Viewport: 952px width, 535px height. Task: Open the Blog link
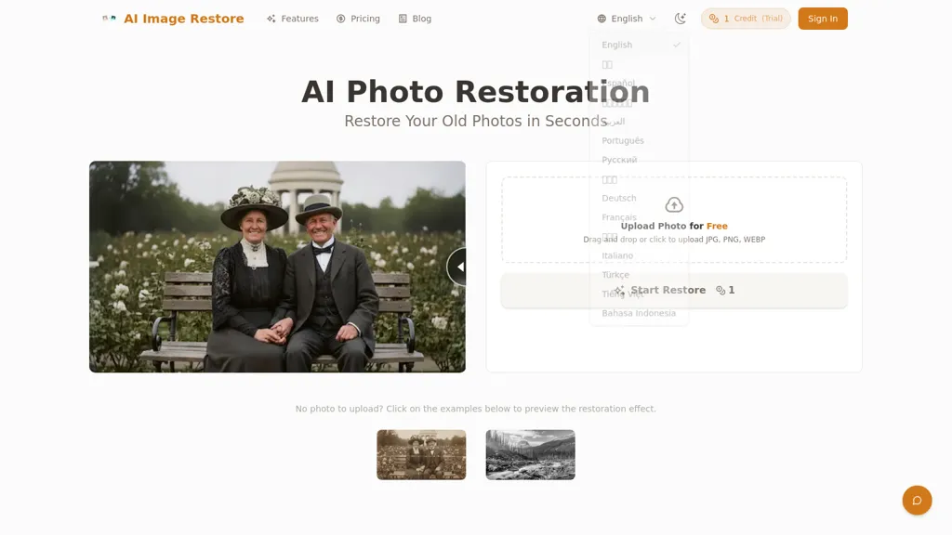(415, 19)
